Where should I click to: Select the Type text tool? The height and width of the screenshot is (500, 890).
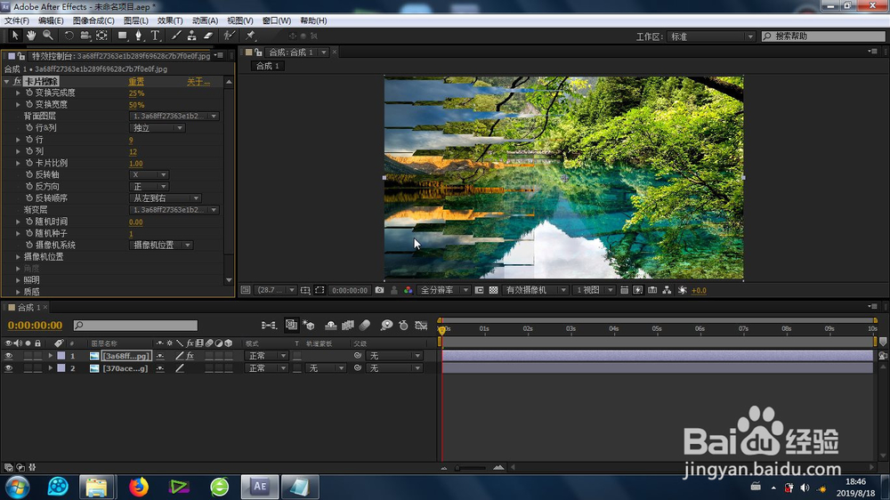coord(155,36)
